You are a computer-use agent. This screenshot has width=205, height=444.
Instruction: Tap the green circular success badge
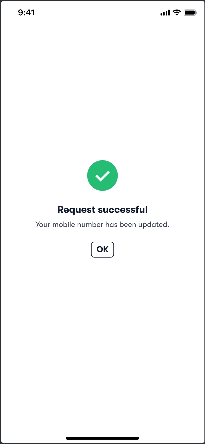pos(102,176)
